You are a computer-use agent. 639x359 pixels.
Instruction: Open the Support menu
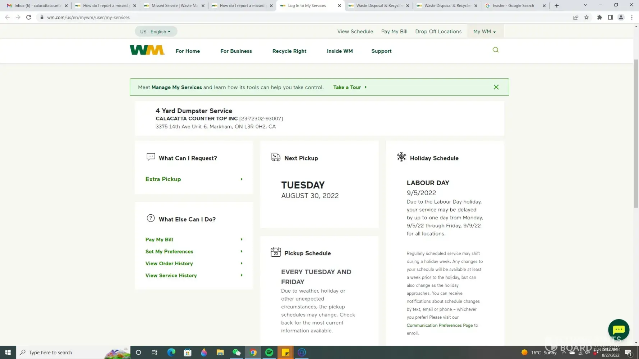pos(381,51)
